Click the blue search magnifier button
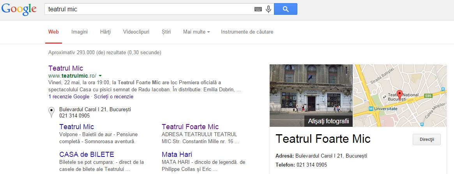Viewport: 454px width, 174px height. [x=286, y=9]
